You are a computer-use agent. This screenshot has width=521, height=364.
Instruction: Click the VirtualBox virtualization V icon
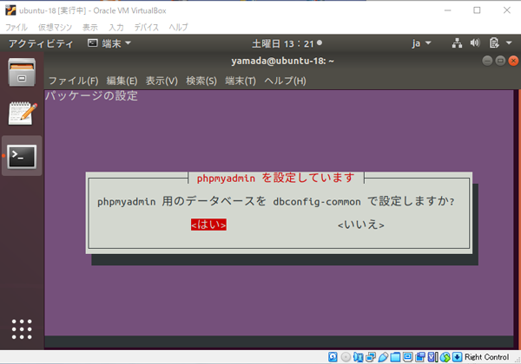[x=432, y=357]
